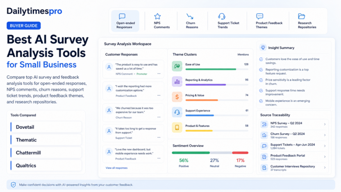
Task: Click the blue Support Experience progress bar
Action: coord(200,115)
